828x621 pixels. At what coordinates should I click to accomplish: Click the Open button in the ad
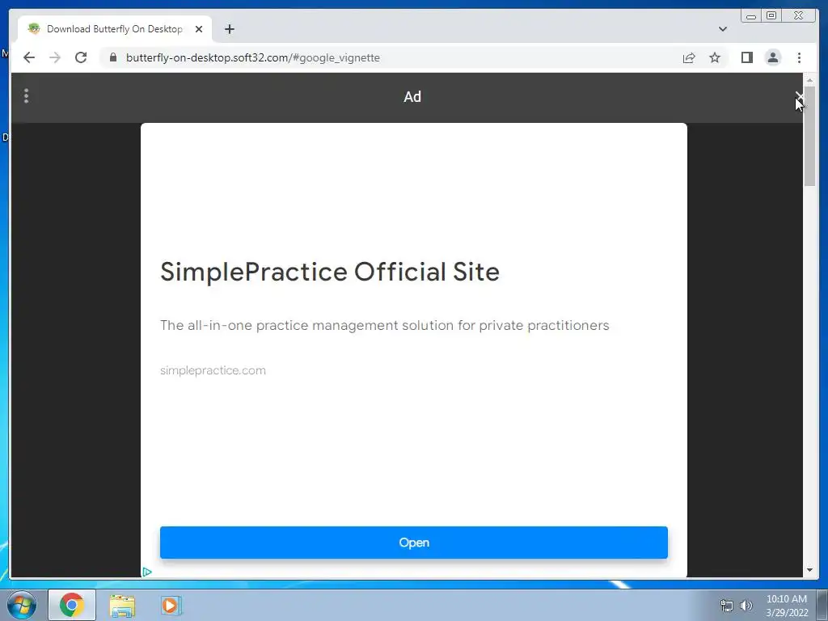point(413,543)
